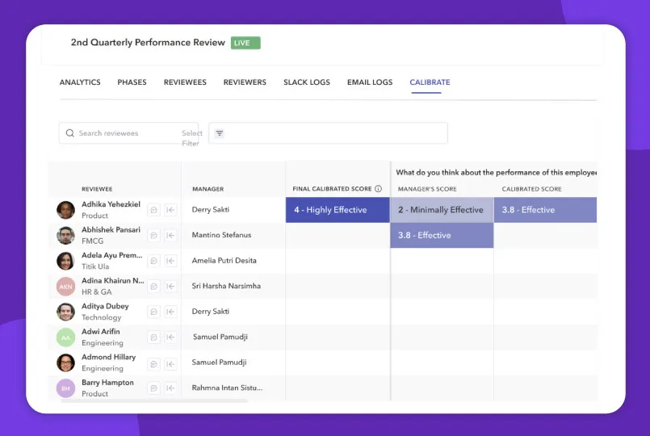Viewport: 650px width, 436px height.
Task: Open comment icon for Adina Khairun N...
Action: [x=153, y=287]
